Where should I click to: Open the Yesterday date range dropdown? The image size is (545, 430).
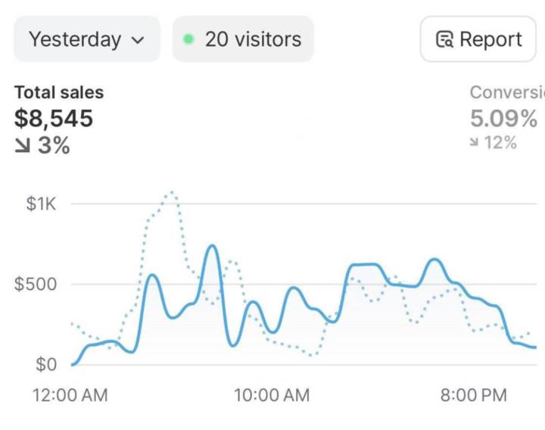(86, 39)
